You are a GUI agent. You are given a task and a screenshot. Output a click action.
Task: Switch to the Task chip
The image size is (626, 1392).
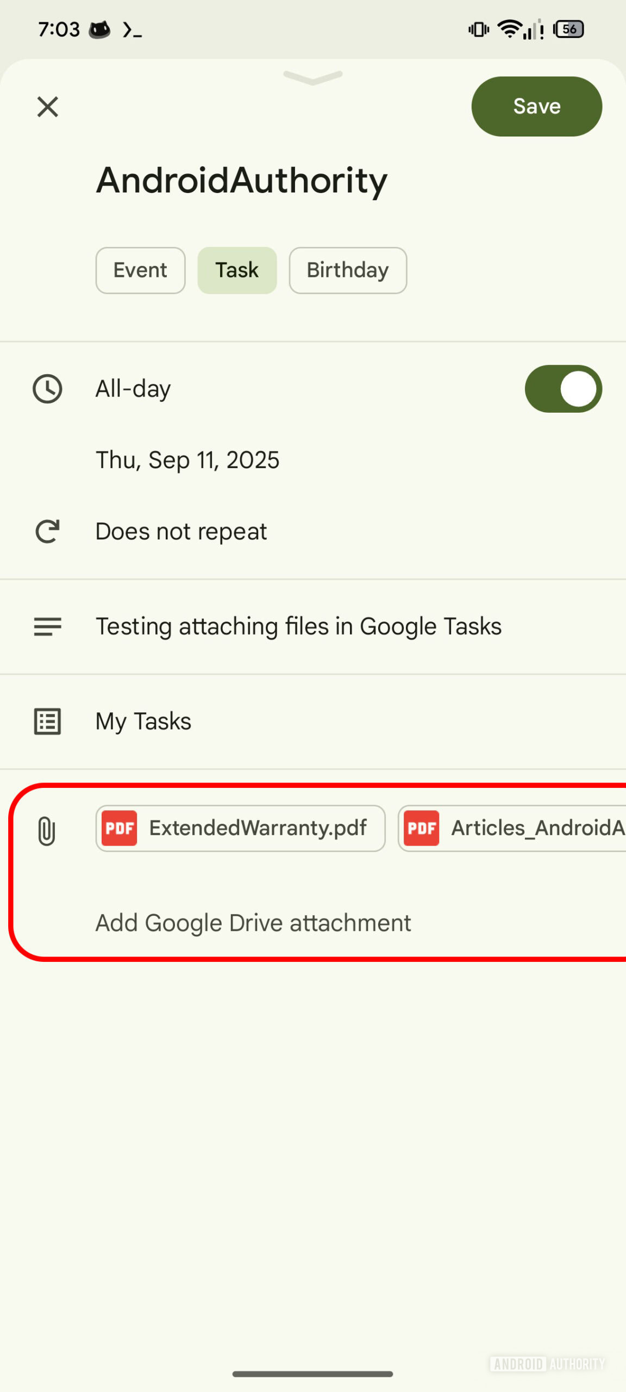click(237, 270)
